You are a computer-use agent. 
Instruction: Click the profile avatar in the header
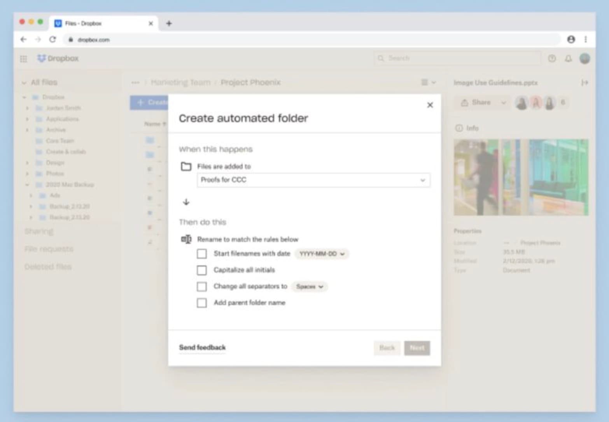[585, 58]
